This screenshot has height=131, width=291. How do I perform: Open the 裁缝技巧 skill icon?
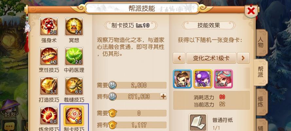tap(74, 86)
